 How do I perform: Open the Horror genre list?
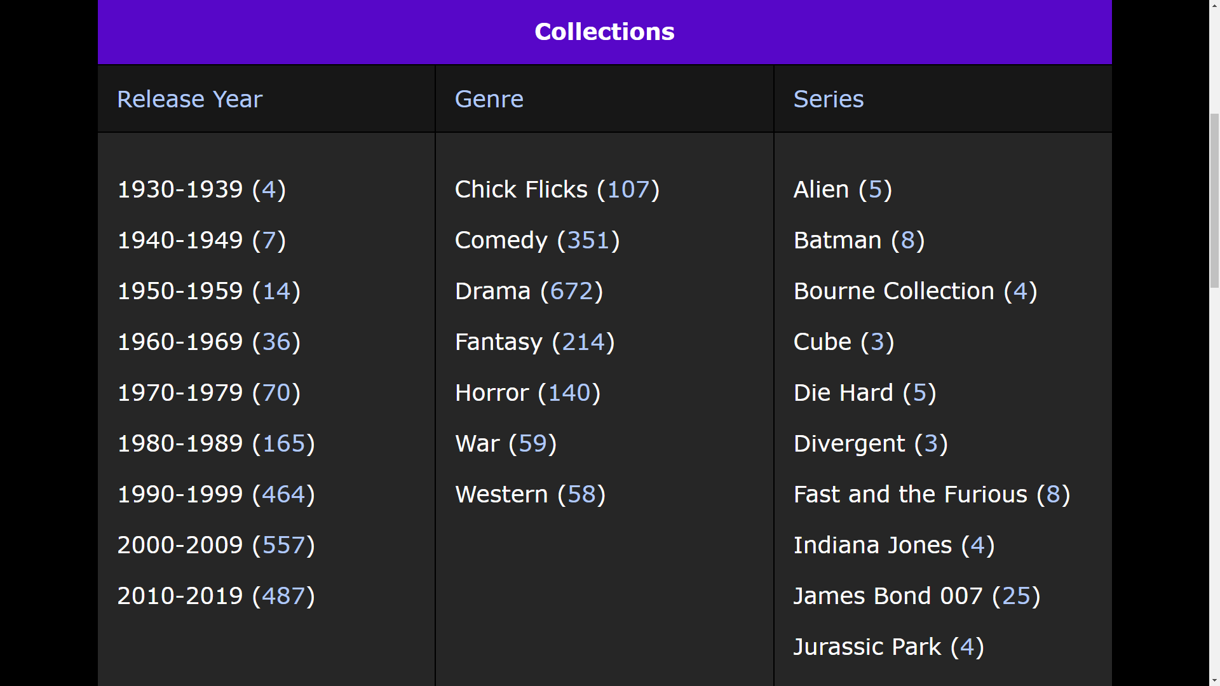tap(527, 392)
